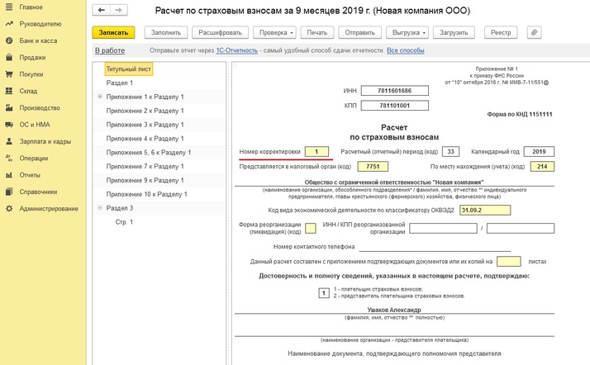590x365 pixels.
Task: Open Администрирование sidebar menu item
Action: pos(49,209)
